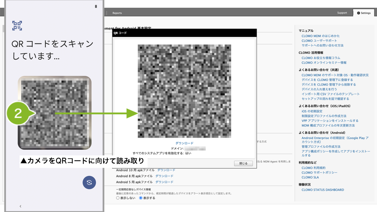The height and width of the screenshot is (212, 377).
Task: Tap the camera switch button on the phone
Action: pos(89,183)
